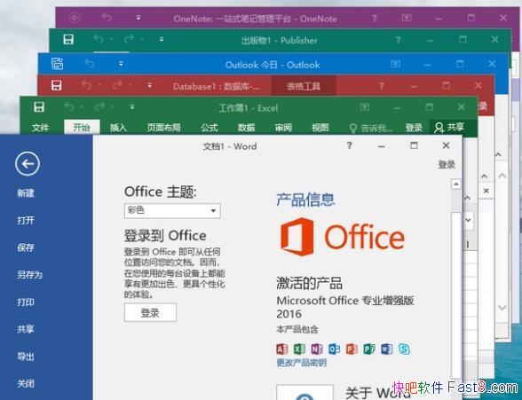Click the Redo icon in Access title bar
This screenshot has width=522, height=400.
click(x=117, y=85)
